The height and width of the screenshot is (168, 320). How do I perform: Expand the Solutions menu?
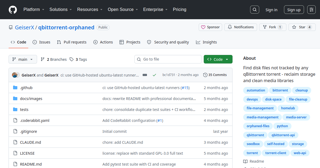[x=61, y=10]
